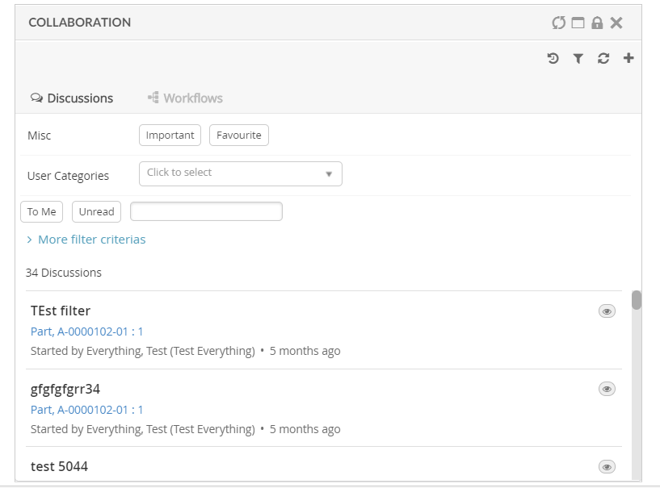Toggle the eye icon for gfgfgfgrr34
Image resolution: width=660 pixels, height=488 pixels.
[607, 389]
